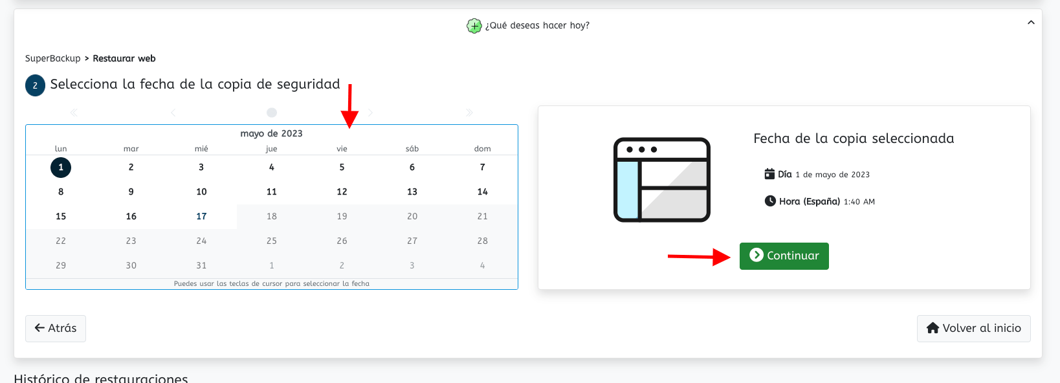Click the green plus icon beside '¿Qué deseas hacer hoy?'
1060x383 pixels.
[474, 26]
